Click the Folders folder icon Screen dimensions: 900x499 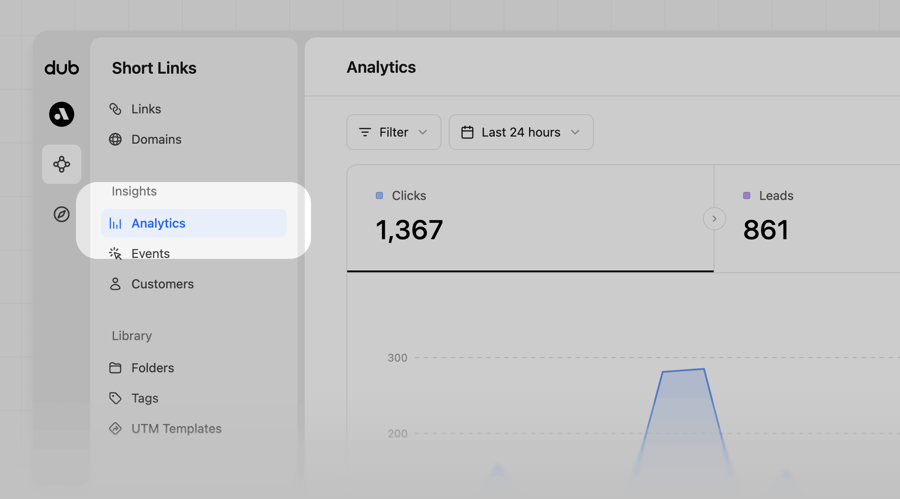click(x=115, y=368)
